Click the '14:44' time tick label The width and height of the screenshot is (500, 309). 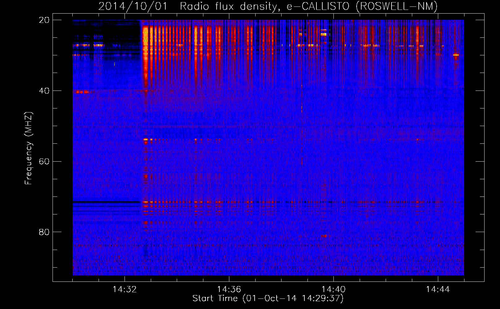438,290
